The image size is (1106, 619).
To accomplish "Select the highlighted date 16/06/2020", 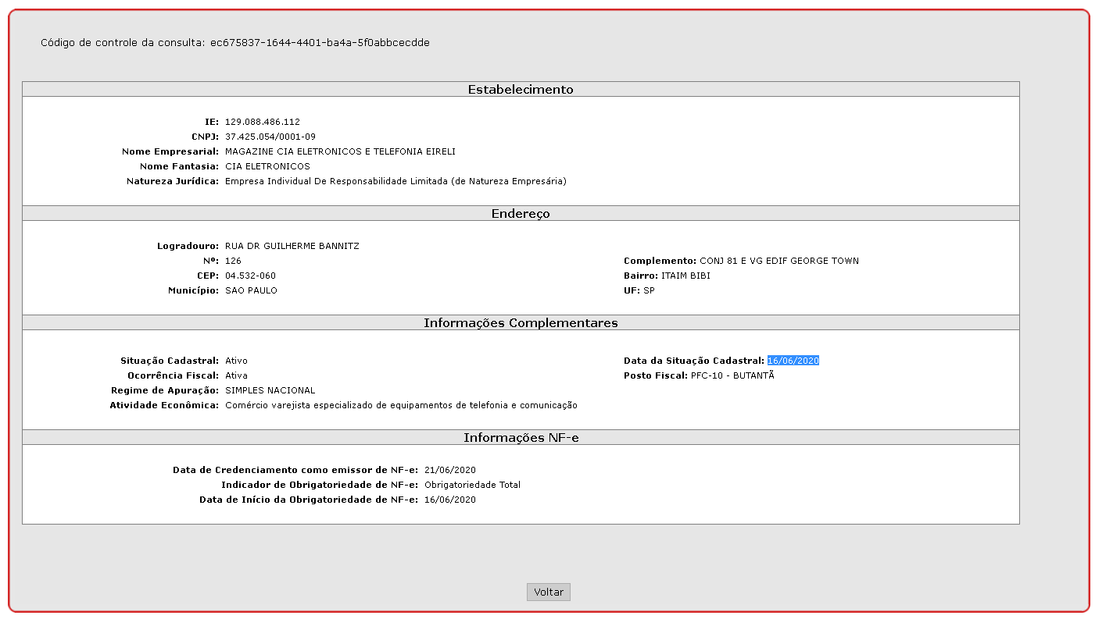I will pos(793,361).
